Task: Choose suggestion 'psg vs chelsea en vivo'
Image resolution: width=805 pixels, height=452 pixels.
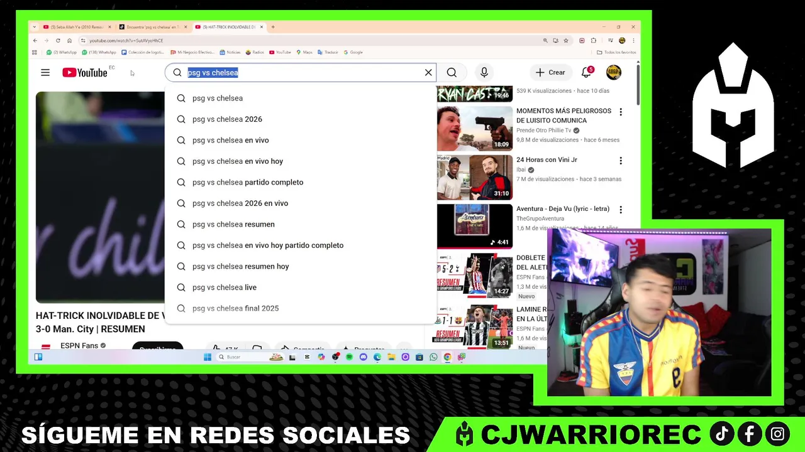Action: pyautogui.click(x=301, y=140)
